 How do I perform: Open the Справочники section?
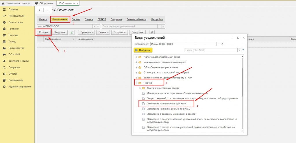click(x=16, y=80)
